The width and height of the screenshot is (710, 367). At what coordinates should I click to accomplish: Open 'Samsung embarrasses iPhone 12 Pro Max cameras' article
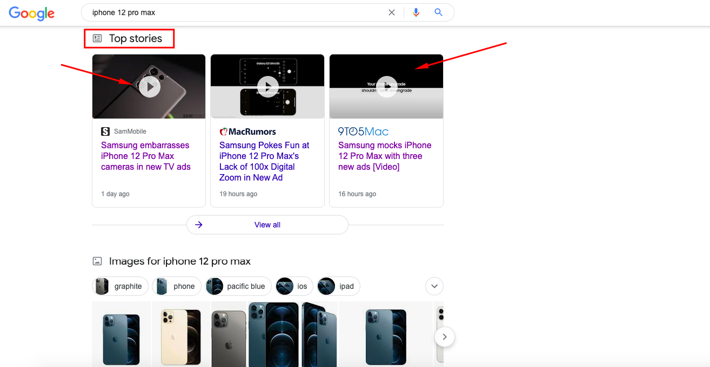146,156
